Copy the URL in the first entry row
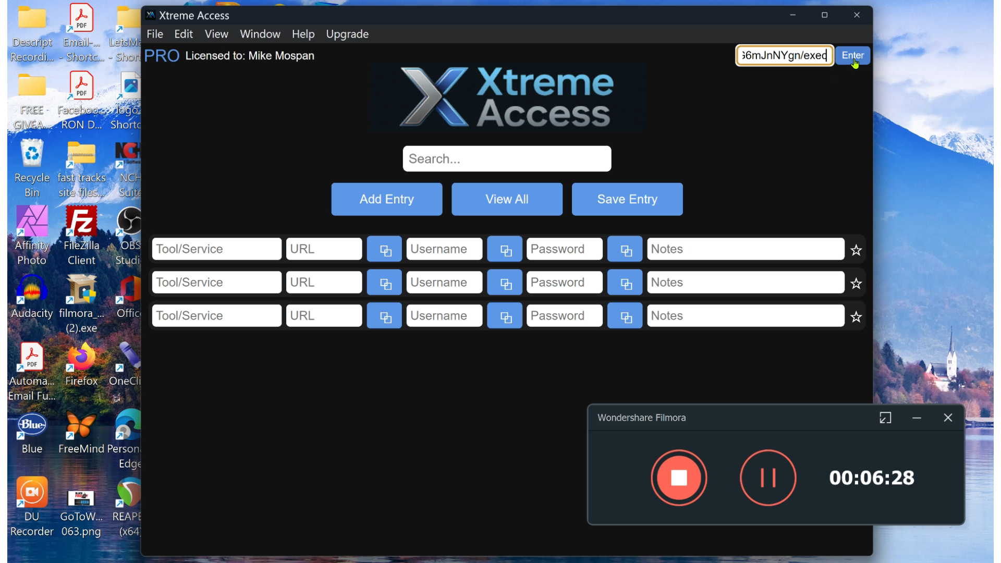Image resolution: width=1001 pixels, height=563 pixels. pyautogui.click(x=384, y=249)
